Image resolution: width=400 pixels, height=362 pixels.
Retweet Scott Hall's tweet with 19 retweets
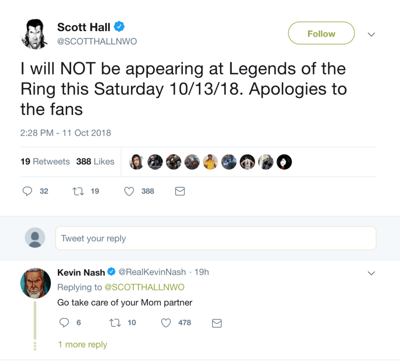click(78, 191)
